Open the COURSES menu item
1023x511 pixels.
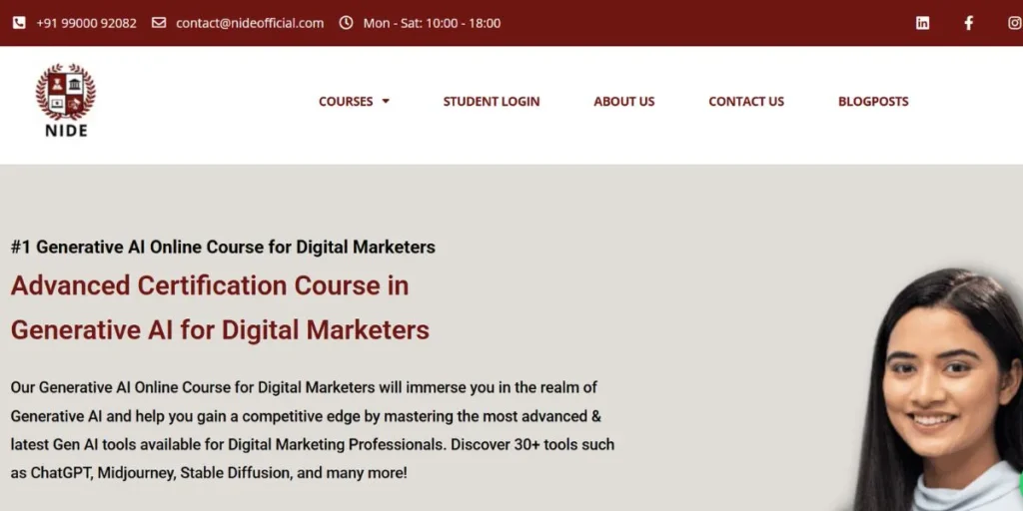tap(346, 101)
